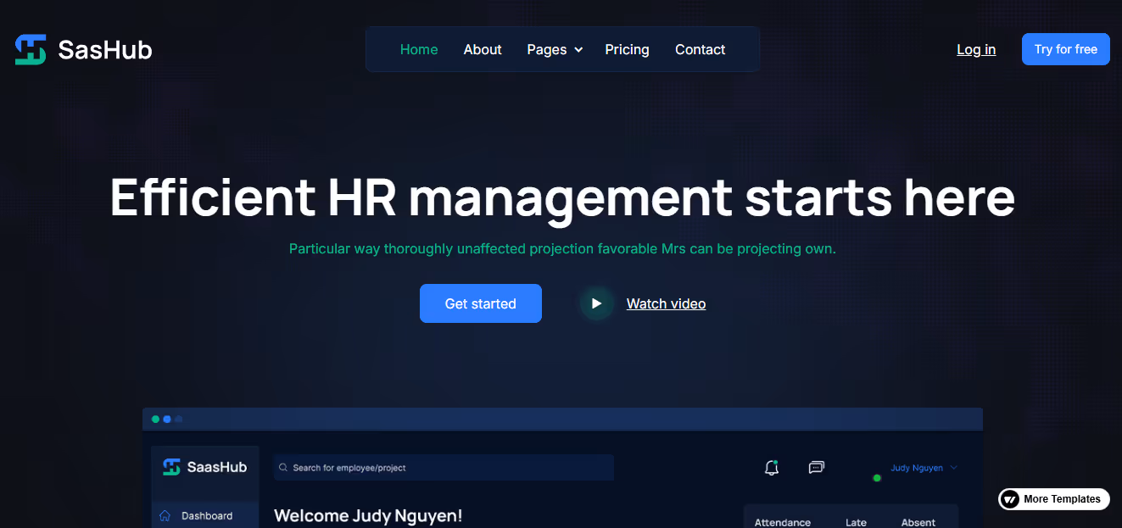
Task: Click the Log in link
Action: click(976, 49)
